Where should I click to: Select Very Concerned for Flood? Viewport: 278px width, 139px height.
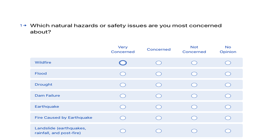(123, 74)
